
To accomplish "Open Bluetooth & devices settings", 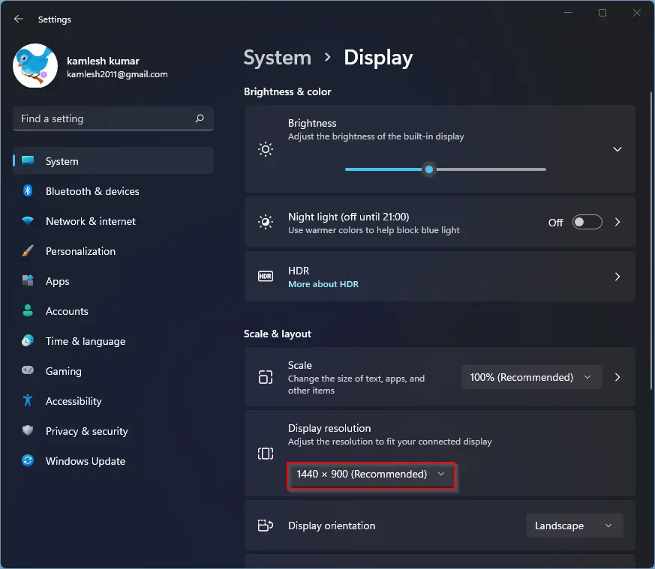I will (x=113, y=190).
